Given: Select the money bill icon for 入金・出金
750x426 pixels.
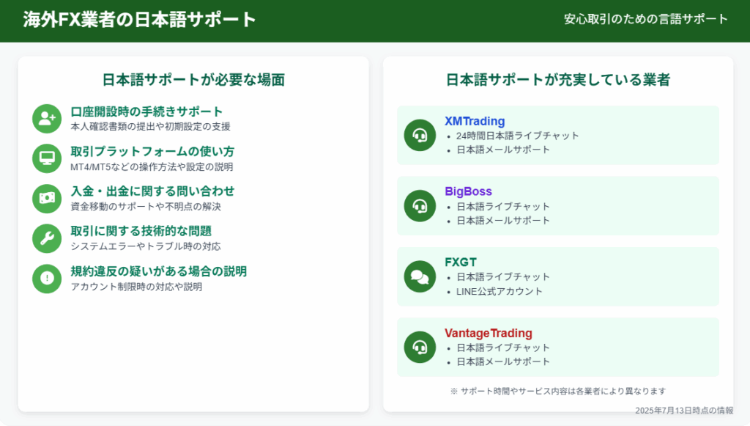Looking at the screenshot, I should 47,198.
